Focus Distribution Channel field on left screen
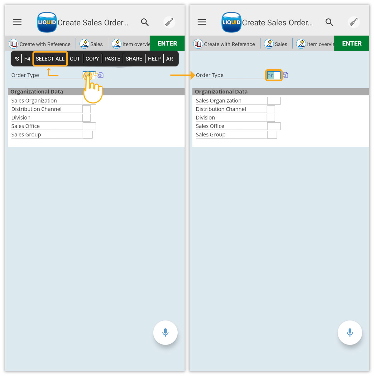The width and height of the screenshot is (374, 376). pyautogui.click(x=86, y=109)
